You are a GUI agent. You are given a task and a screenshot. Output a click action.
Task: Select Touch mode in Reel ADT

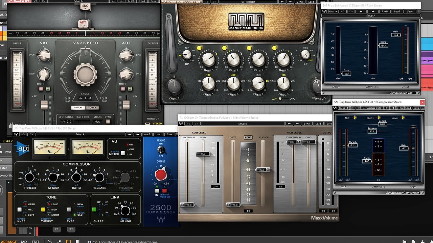coord(92,108)
